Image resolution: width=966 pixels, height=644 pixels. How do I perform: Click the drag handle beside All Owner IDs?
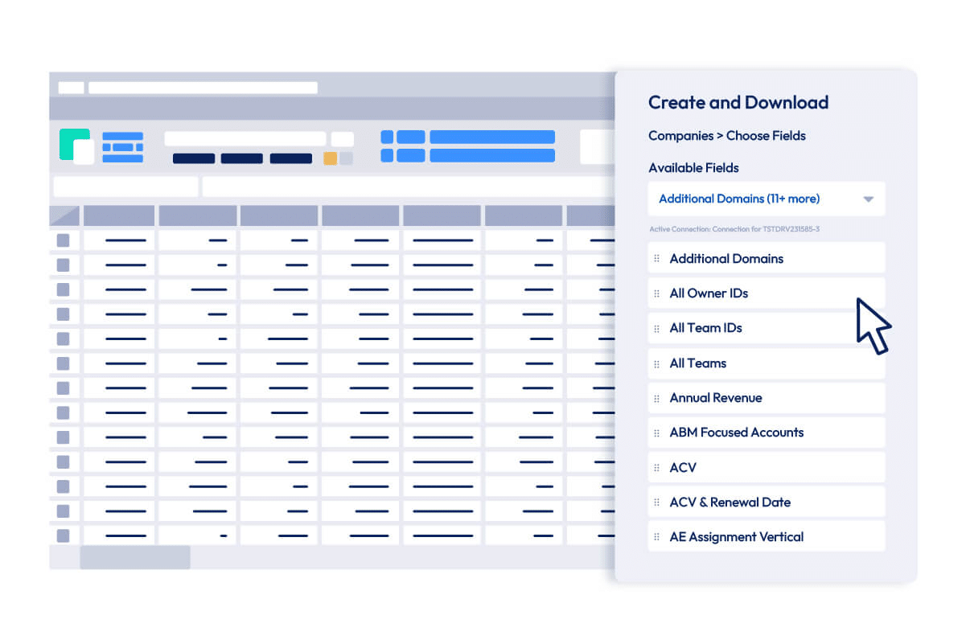coord(656,293)
